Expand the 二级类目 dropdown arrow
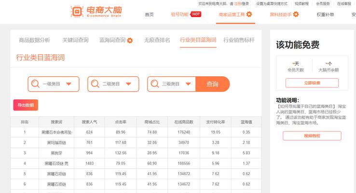 [x=128, y=84]
